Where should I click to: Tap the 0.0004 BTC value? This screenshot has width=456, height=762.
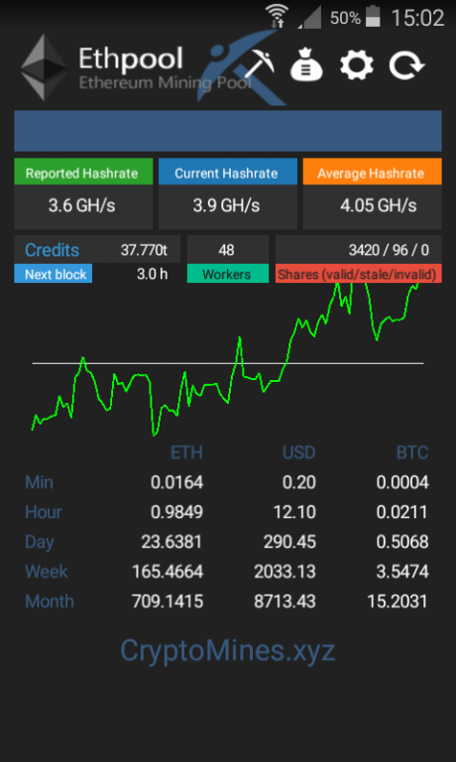(402, 482)
